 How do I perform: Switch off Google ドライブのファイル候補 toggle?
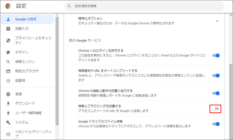pos(216,124)
